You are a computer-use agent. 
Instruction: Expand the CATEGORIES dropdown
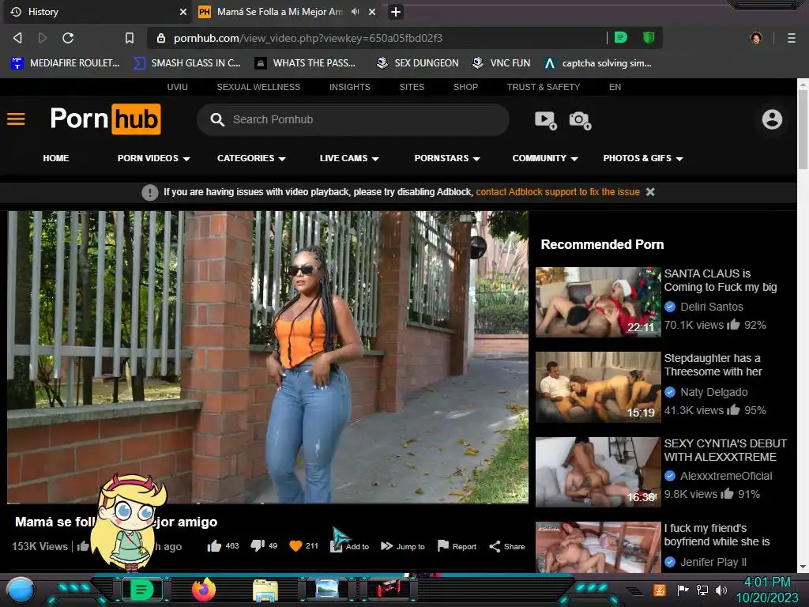251,158
